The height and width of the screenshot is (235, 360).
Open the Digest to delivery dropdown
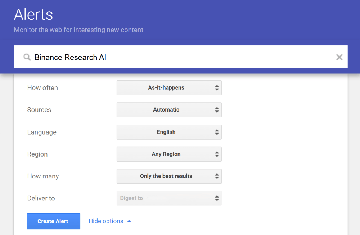pos(166,198)
